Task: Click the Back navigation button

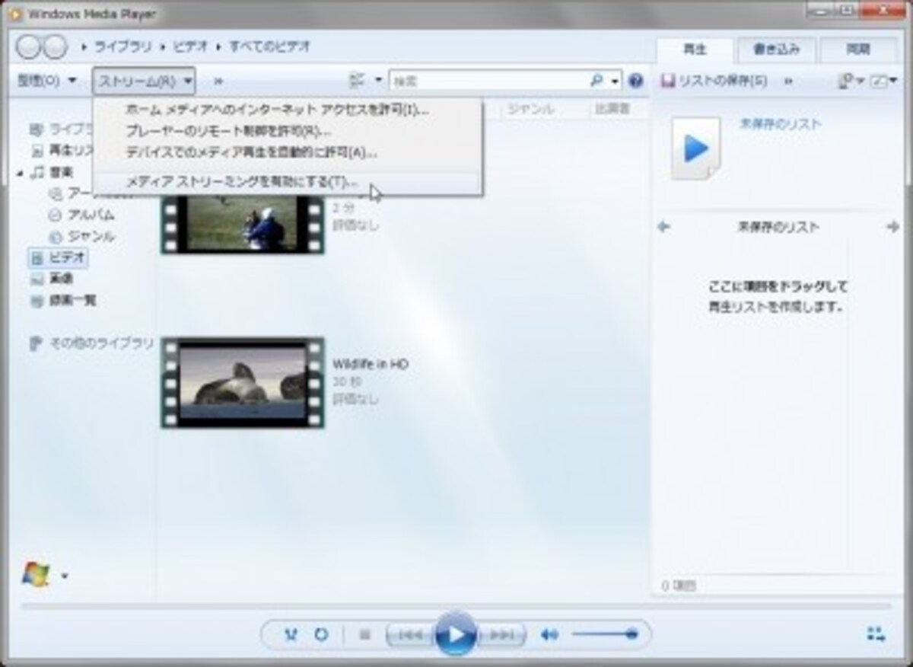Action: (x=27, y=47)
